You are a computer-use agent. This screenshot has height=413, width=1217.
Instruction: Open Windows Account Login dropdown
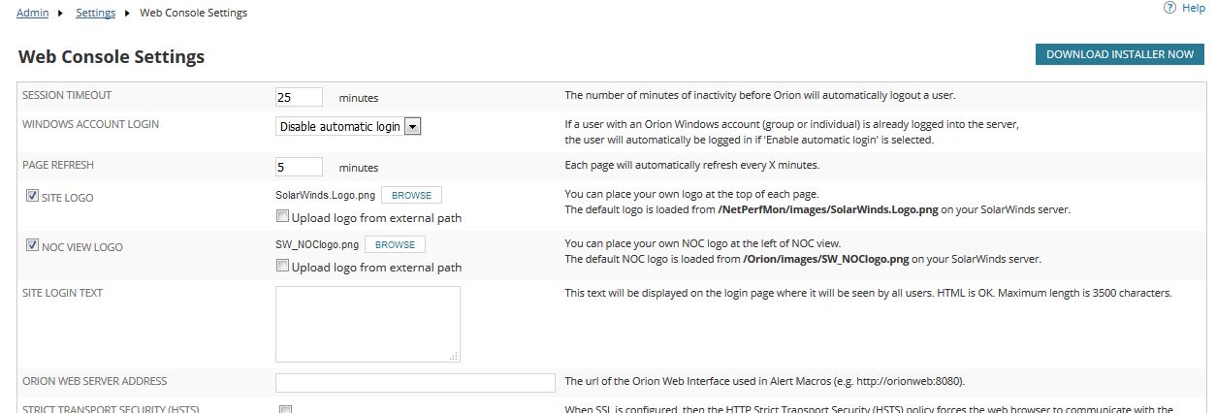[x=348, y=126]
